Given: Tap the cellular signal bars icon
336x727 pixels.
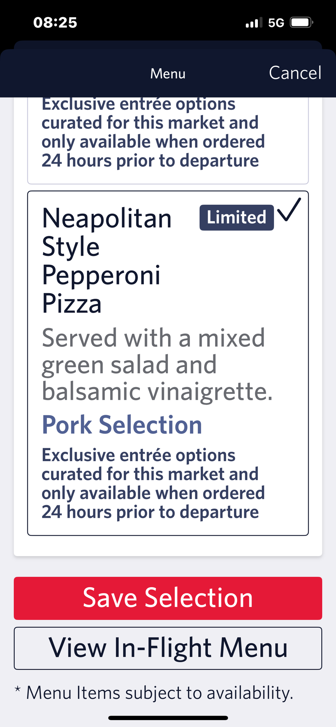Looking at the screenshot, I should click(254, 23).
